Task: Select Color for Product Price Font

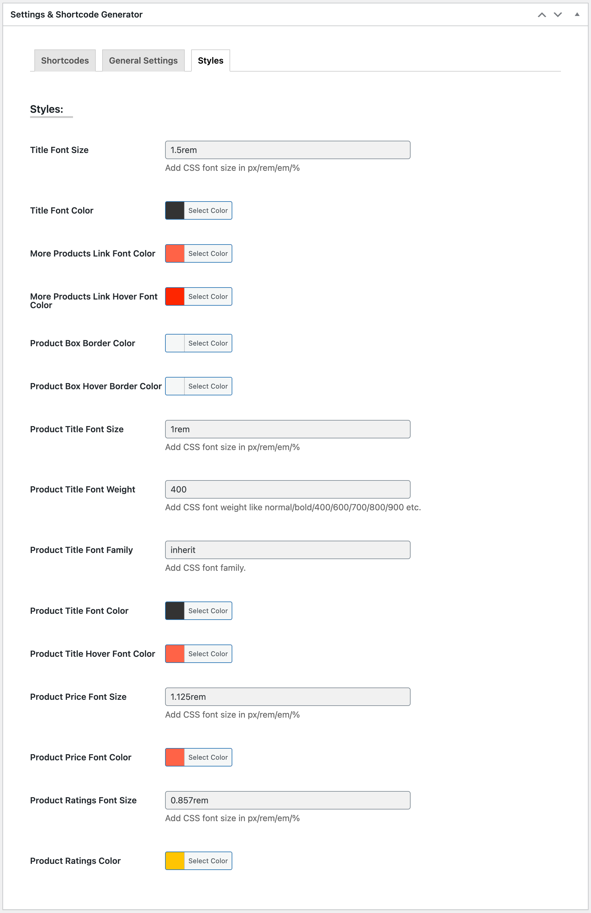Action: click(208, 757)
